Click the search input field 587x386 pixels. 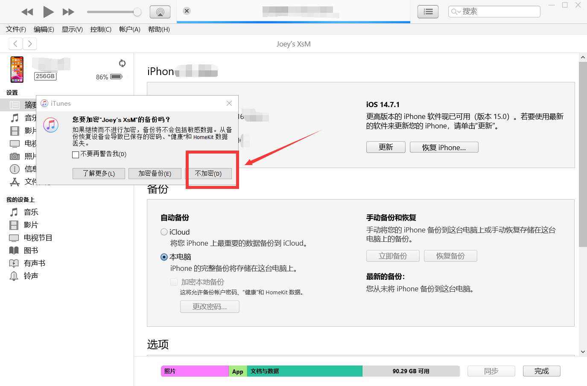(494, 12)
